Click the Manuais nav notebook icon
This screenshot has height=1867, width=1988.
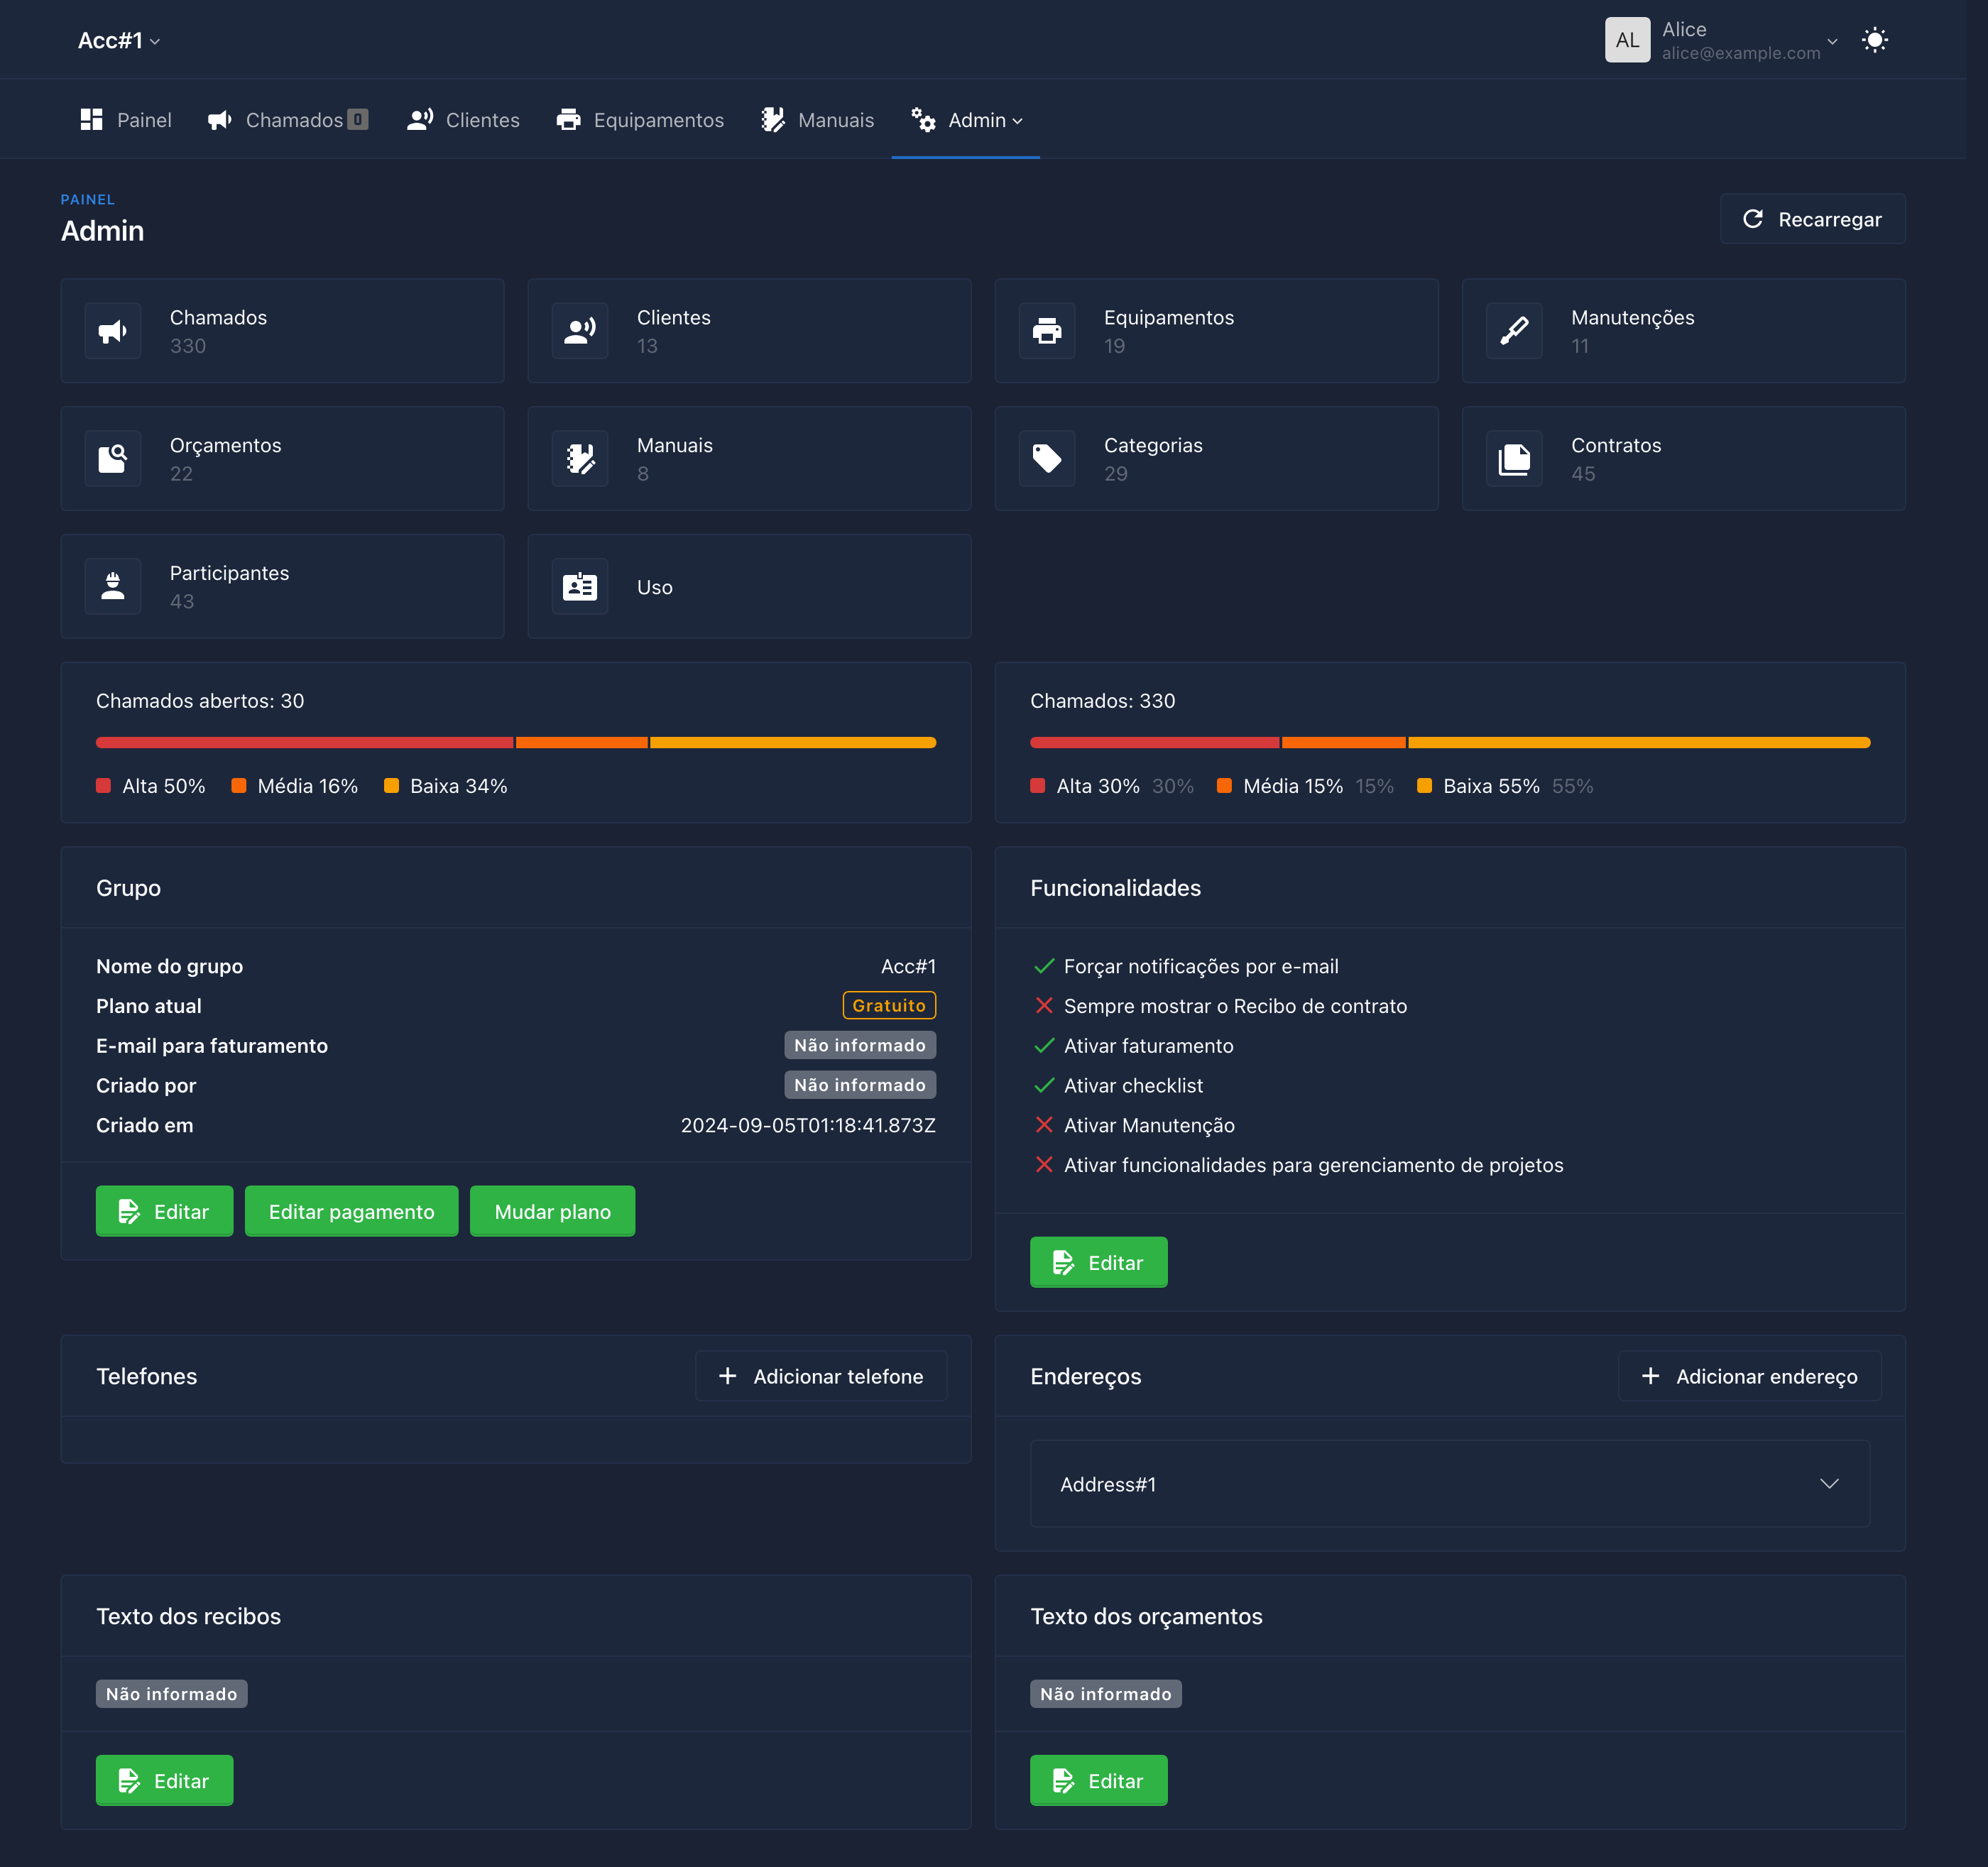(x=773, y=120)
